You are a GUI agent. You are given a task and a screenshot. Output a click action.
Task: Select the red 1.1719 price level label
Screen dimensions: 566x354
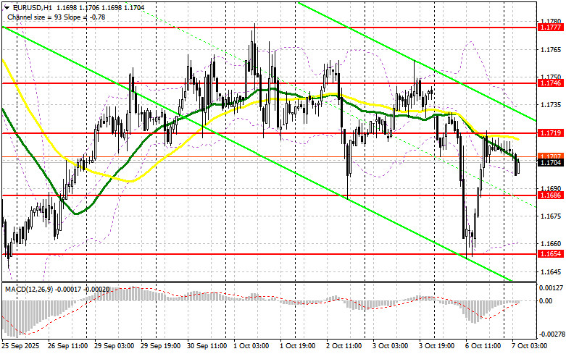pos(550,133)
